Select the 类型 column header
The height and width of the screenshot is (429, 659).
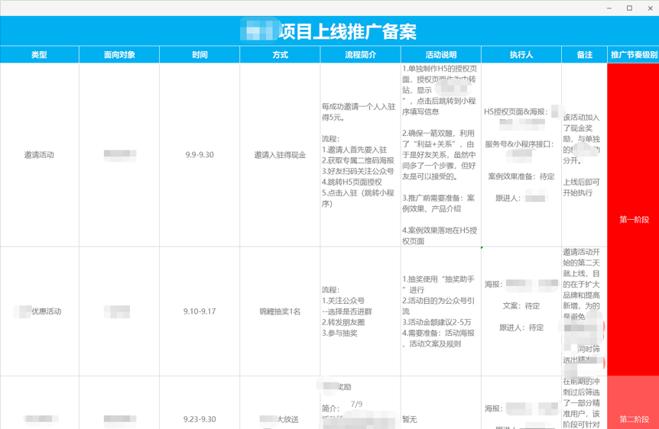pos(39,55)
